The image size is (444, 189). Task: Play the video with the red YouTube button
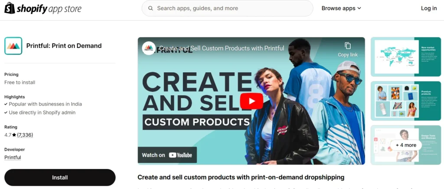coord(251,101)
